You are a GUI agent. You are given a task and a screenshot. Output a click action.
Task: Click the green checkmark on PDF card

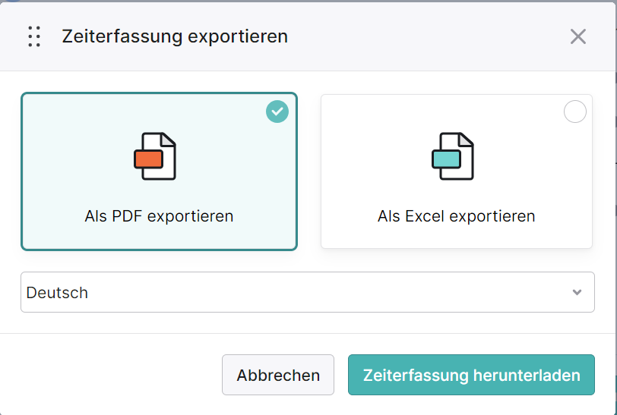(x=277, y=112)
